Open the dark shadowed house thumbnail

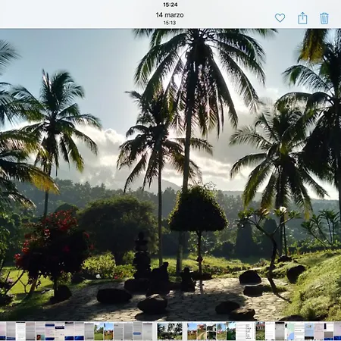(x=211, y=331)
